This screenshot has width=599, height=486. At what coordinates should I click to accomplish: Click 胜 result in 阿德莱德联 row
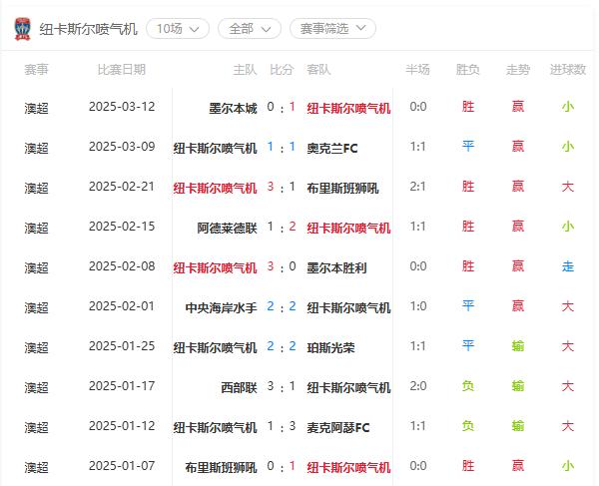point(468,227)
